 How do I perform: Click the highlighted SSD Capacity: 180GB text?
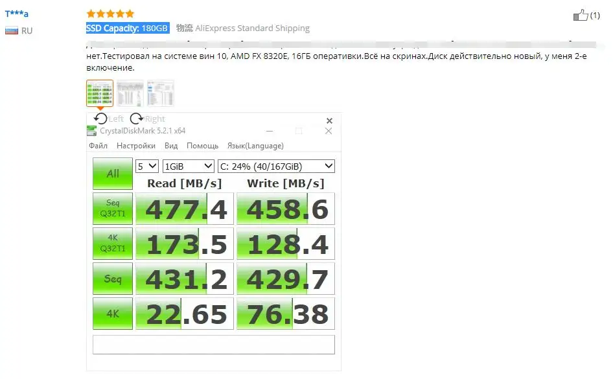[128, 28]
